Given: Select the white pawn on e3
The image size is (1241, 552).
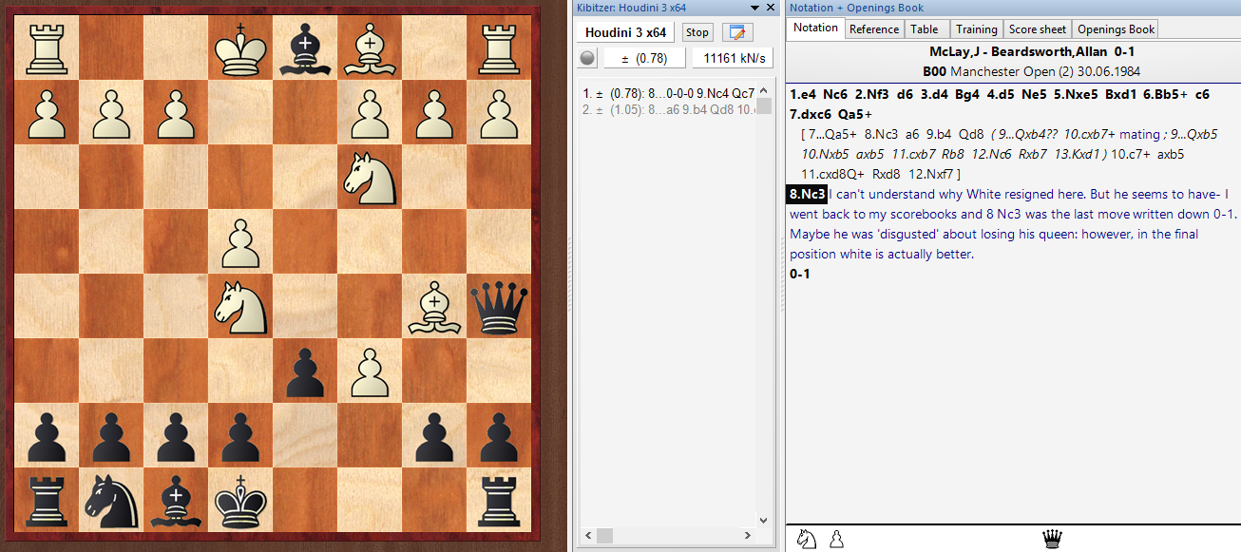Looking at the screenshot, I should pyautogui.click(x=305, y=370).
